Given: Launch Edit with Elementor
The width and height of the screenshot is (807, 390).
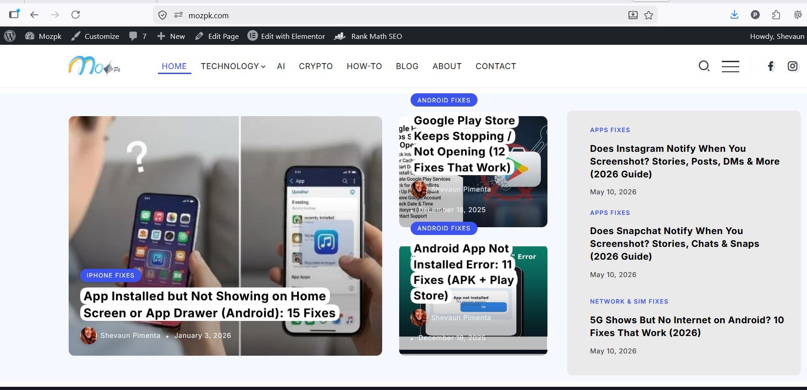Looking at the screenshot, I should point(287,36).
